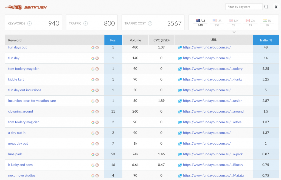
Task: Switch to the UK country tab
Action: pos(234,23)
